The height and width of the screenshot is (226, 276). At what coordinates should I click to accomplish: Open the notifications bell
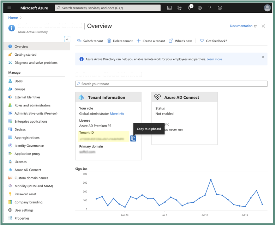tap(190, 8)
